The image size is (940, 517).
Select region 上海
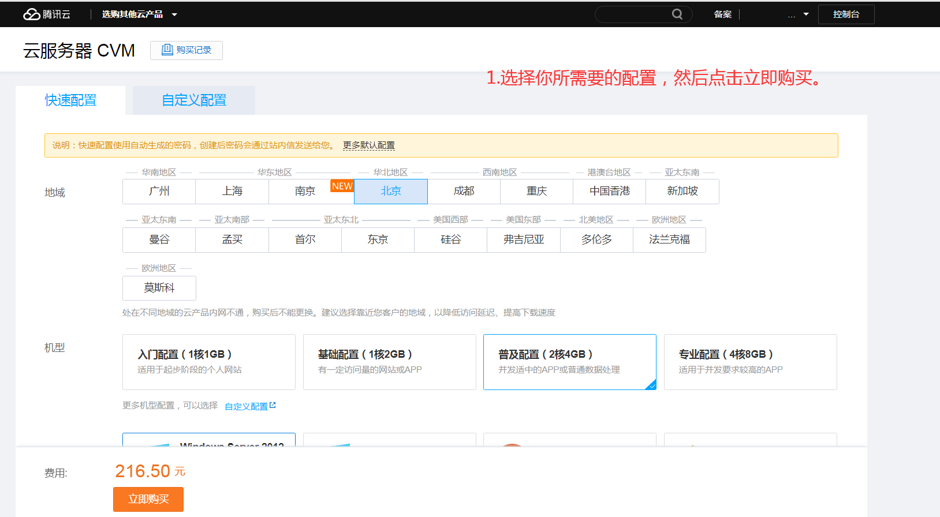tap(232, 191)
